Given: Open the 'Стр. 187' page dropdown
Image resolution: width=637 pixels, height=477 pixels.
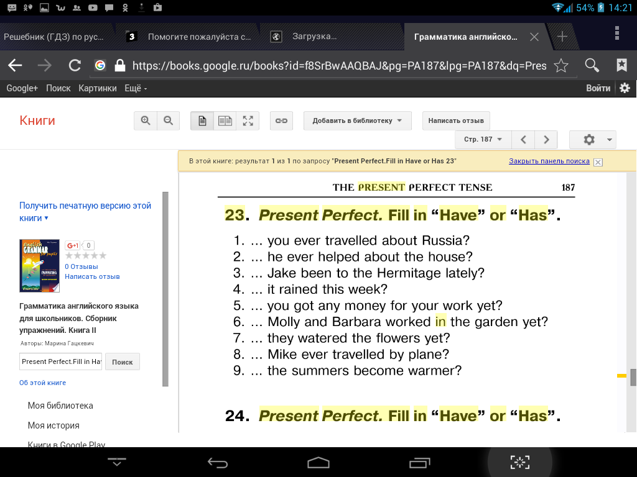Looking at the screenshot, I should click(483, 140).
